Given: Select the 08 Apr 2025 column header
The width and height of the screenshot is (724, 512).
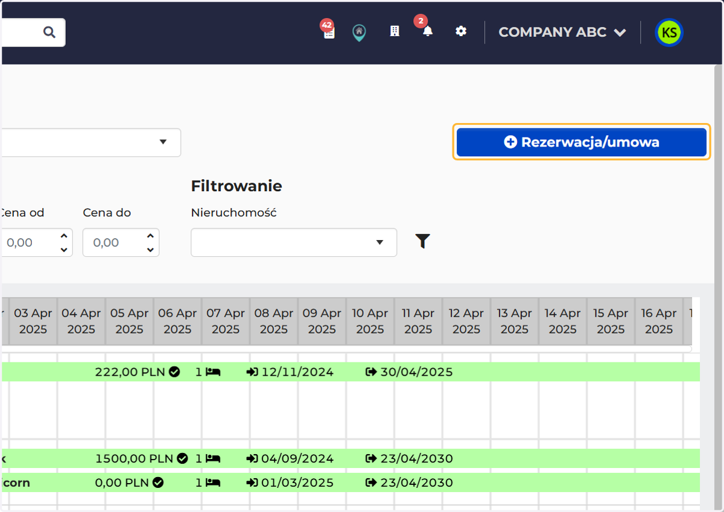Looking at the screenshot, I should point(274,321).
